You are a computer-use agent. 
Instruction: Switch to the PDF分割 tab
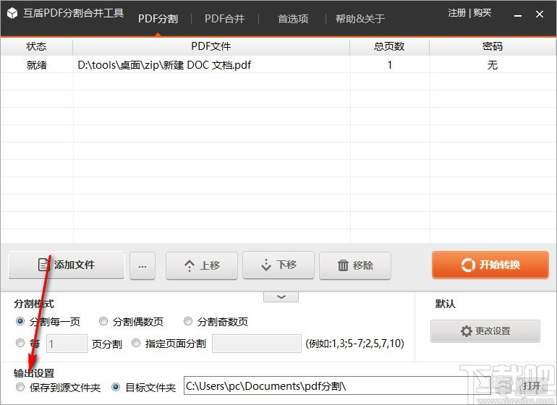coord(158,19)
